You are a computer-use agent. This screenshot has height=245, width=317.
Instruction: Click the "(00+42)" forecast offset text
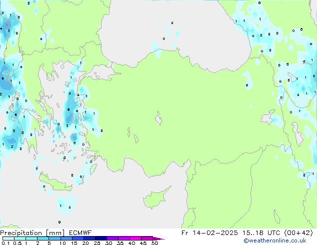298,233
